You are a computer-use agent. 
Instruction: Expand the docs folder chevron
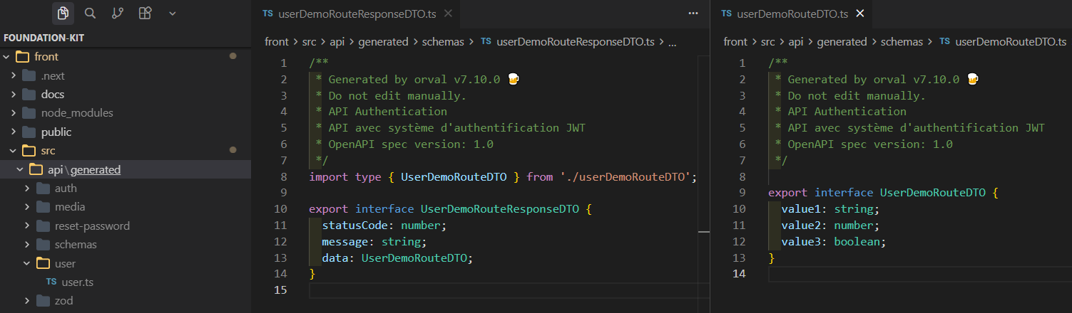tap(14, 94)
